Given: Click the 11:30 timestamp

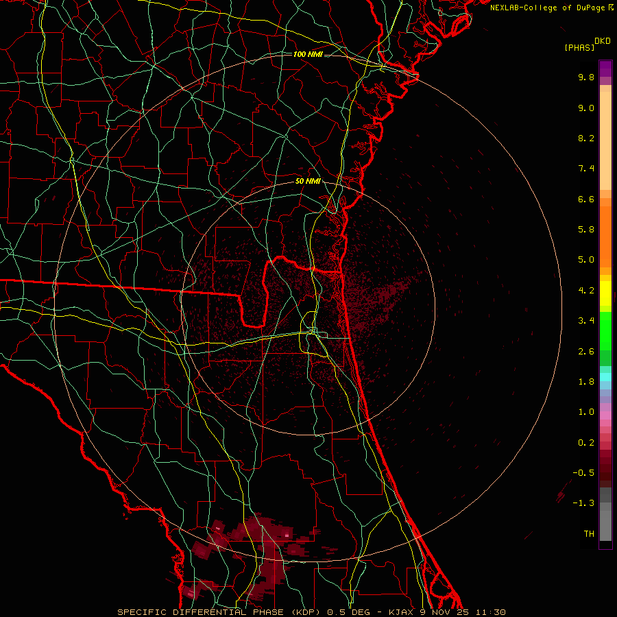Looking at the screenshot, I should pos(490,612).
